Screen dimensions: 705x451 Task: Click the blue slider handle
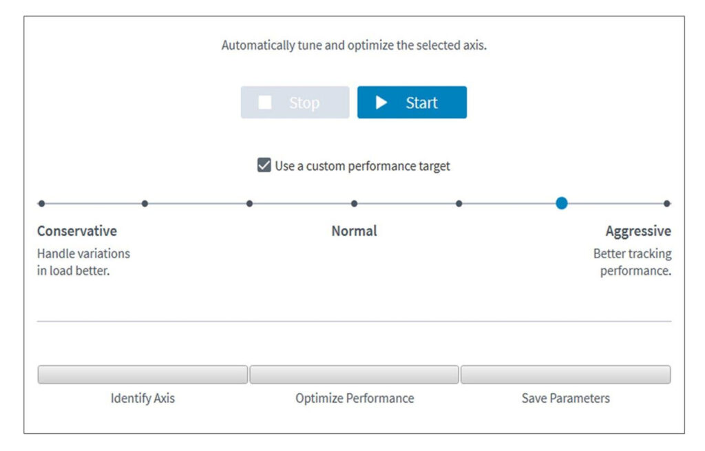[x=562, y=203]
